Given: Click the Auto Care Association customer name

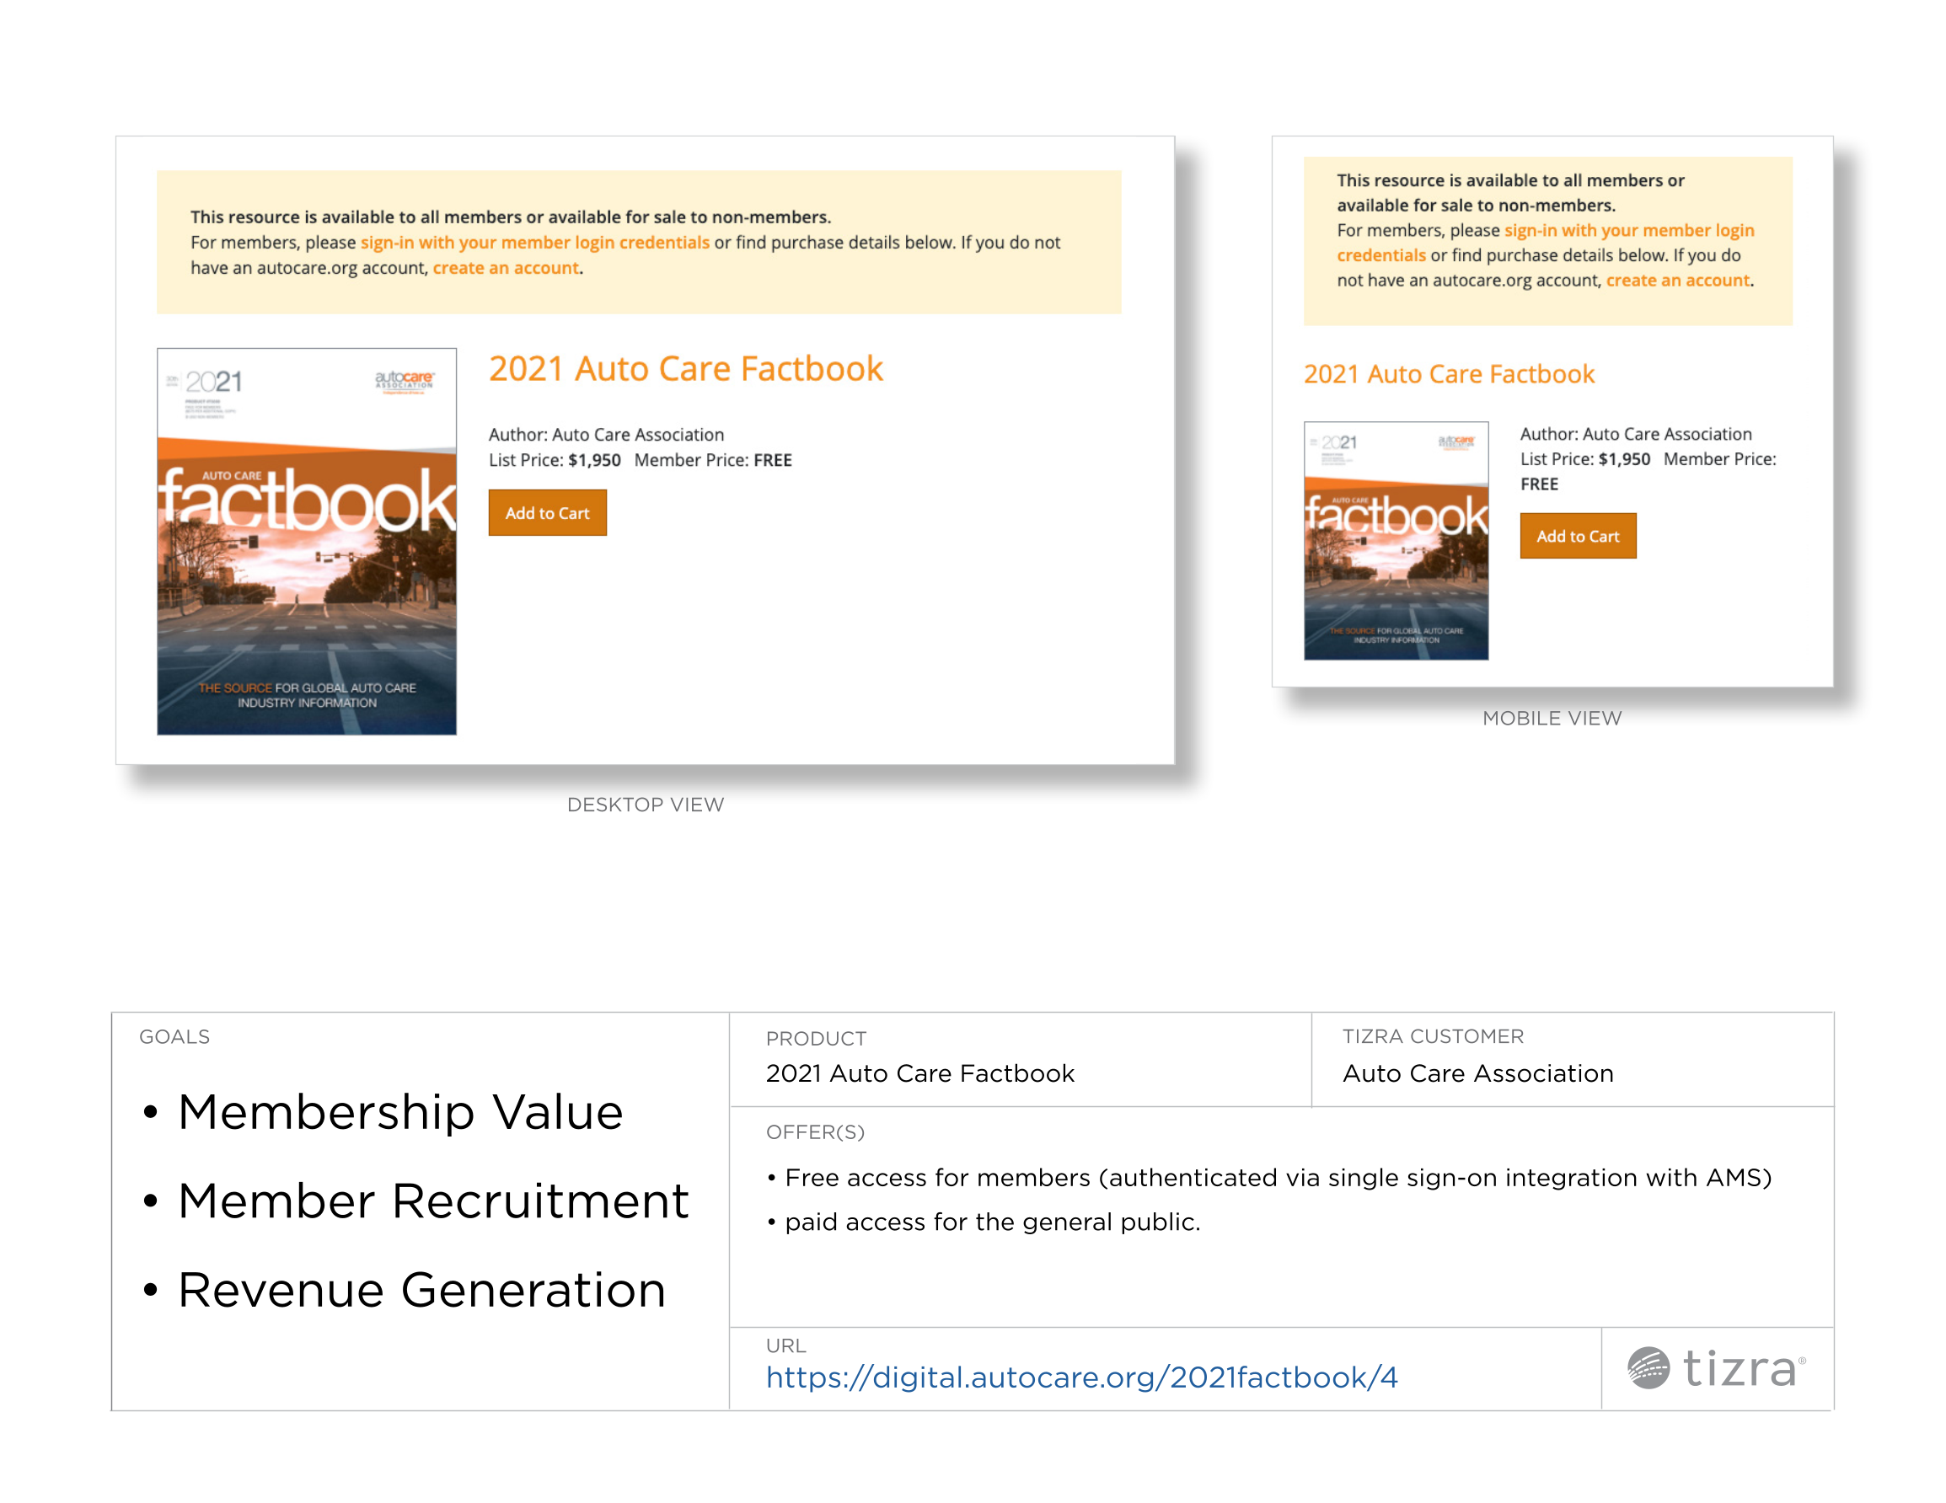Looking at the screenshot, I should coord(1477,1073).
